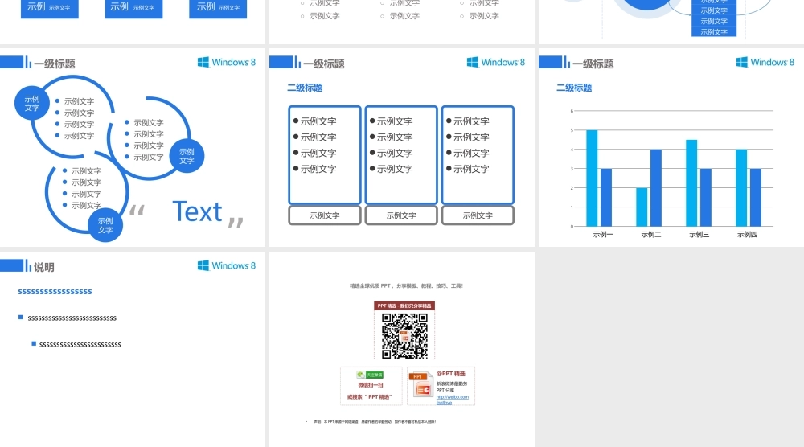Click the 一级标题 heading on the three-column slide
Image resolution: width=804 pixels, height=447 pixels.
tap(323, 64)
